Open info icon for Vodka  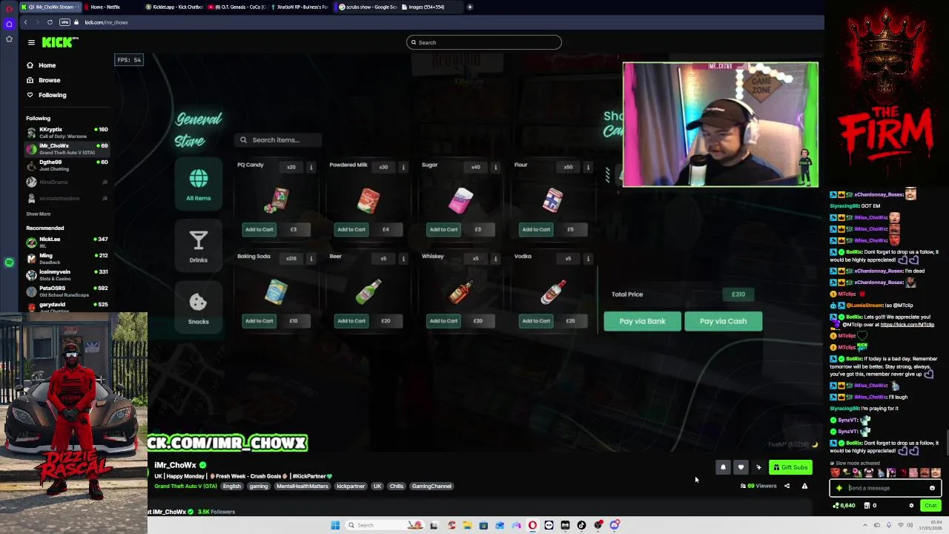tap(588, 258)
